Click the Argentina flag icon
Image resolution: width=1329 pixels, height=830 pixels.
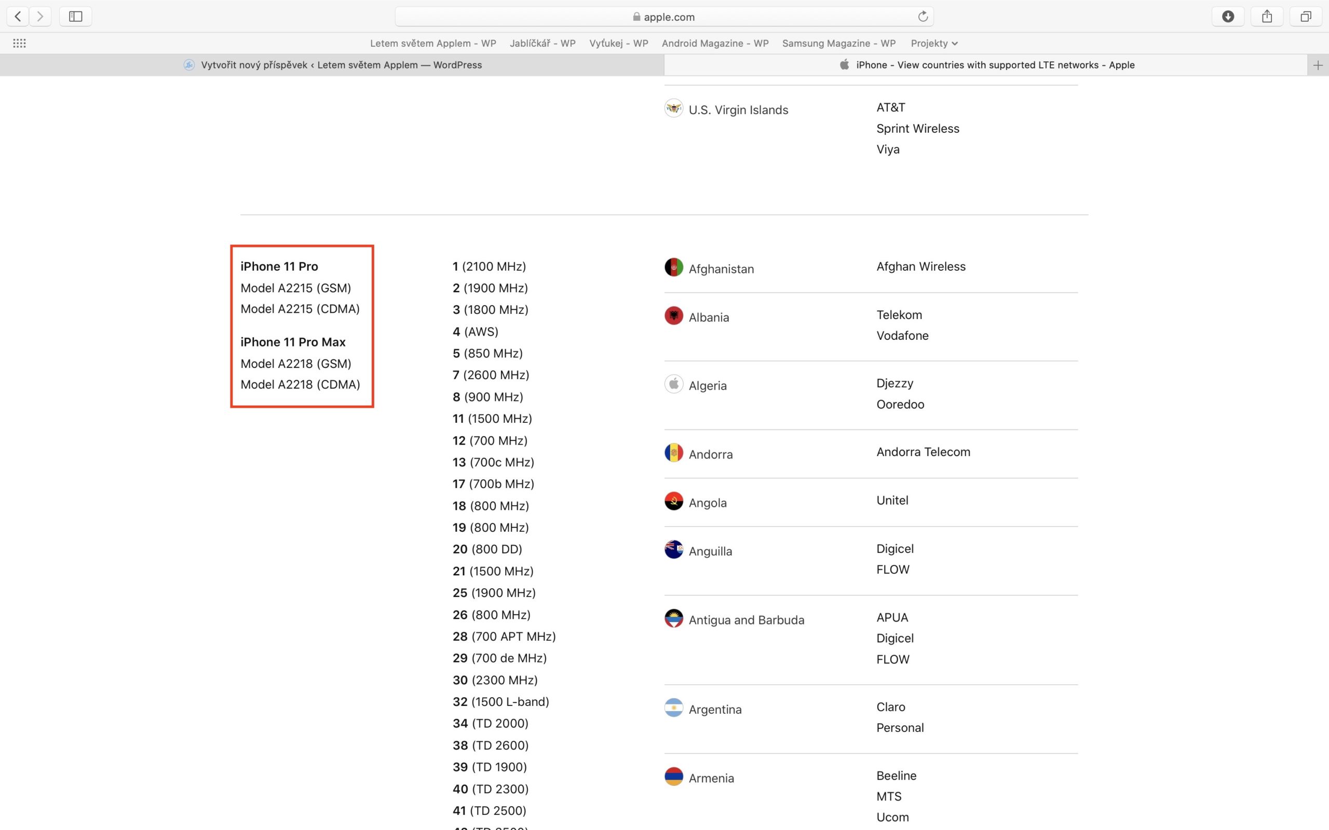(x=674, y=708)
